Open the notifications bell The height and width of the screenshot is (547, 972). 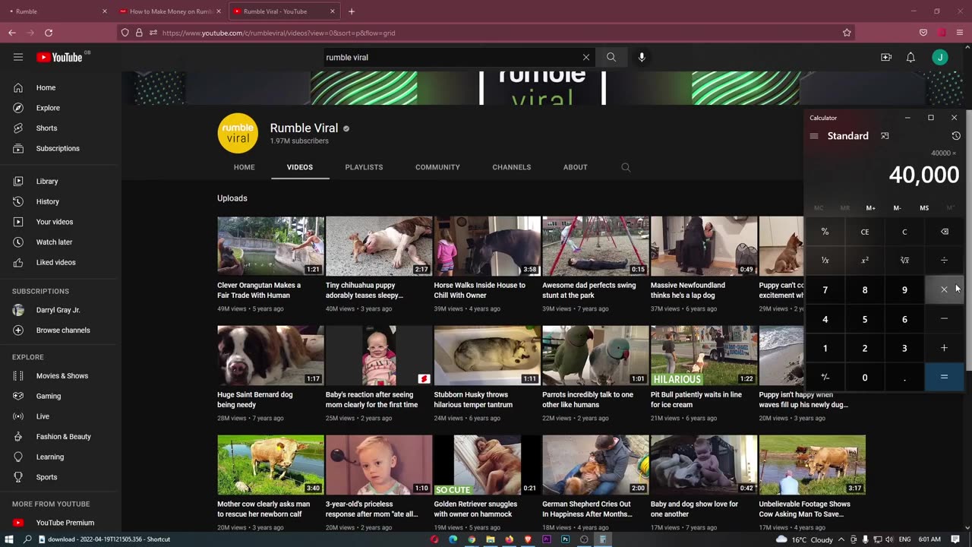[x=910, y=57]
